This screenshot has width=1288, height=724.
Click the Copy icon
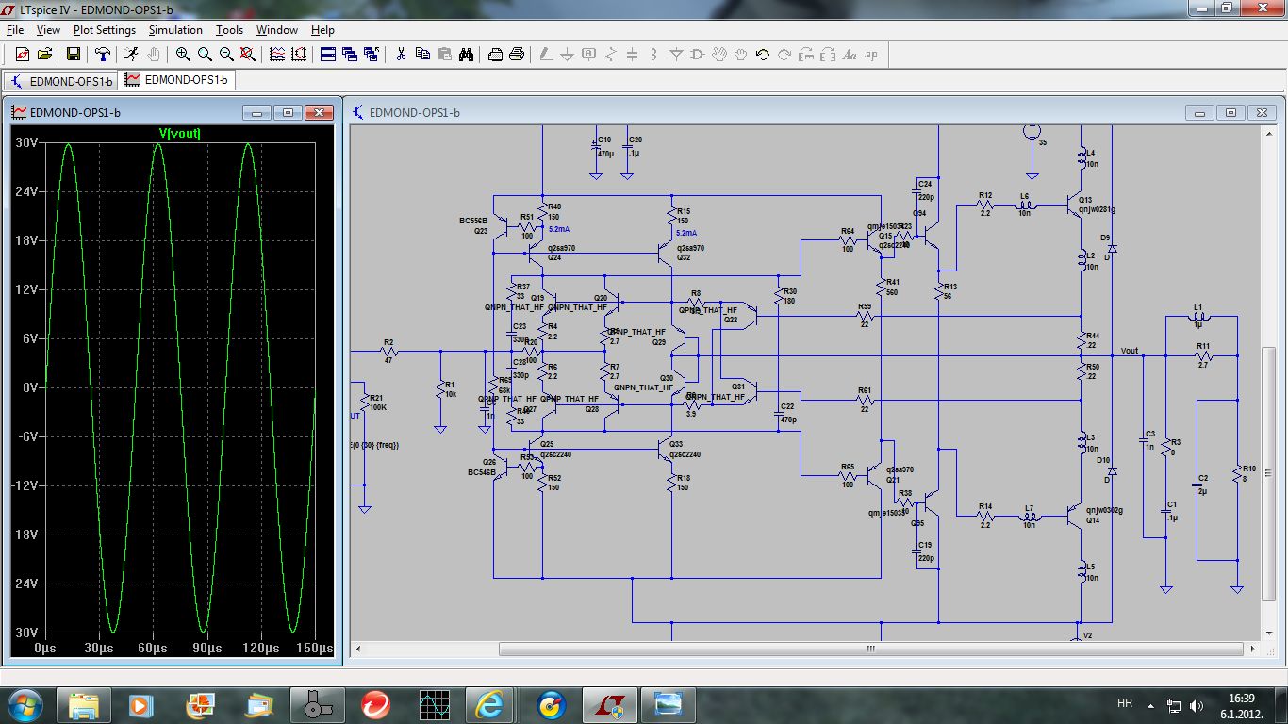click(x=422, y=55)
